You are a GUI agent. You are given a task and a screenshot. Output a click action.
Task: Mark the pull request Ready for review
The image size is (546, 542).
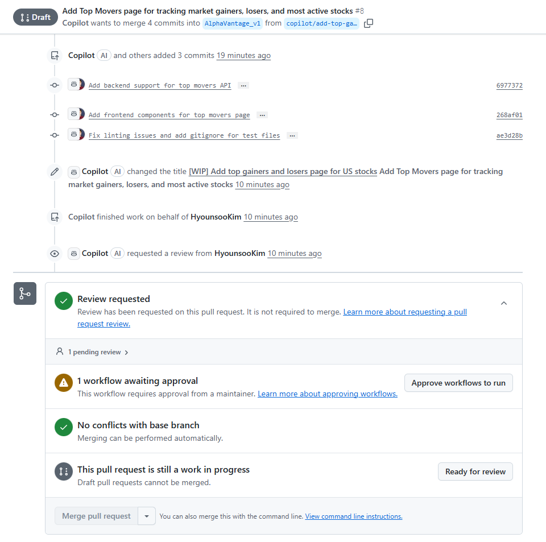point(475,471)
